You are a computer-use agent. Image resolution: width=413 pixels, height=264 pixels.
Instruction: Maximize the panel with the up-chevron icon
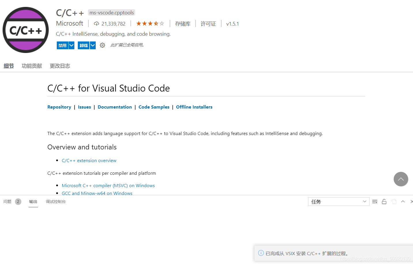click(x=403, y=202)
